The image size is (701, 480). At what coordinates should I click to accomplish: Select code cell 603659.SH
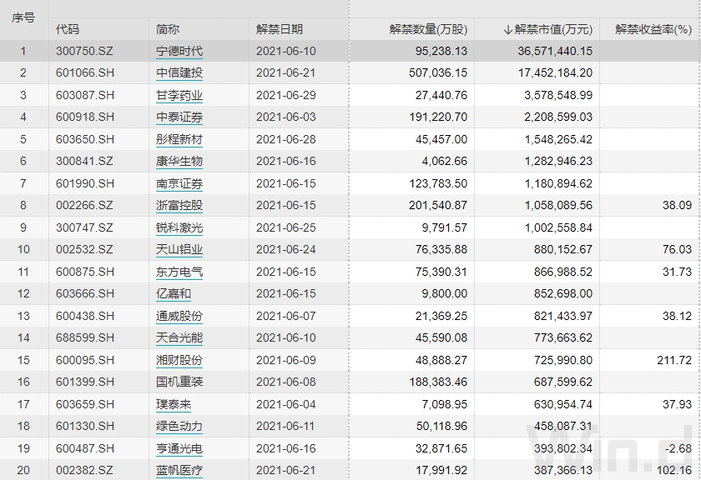coord(85,404)
